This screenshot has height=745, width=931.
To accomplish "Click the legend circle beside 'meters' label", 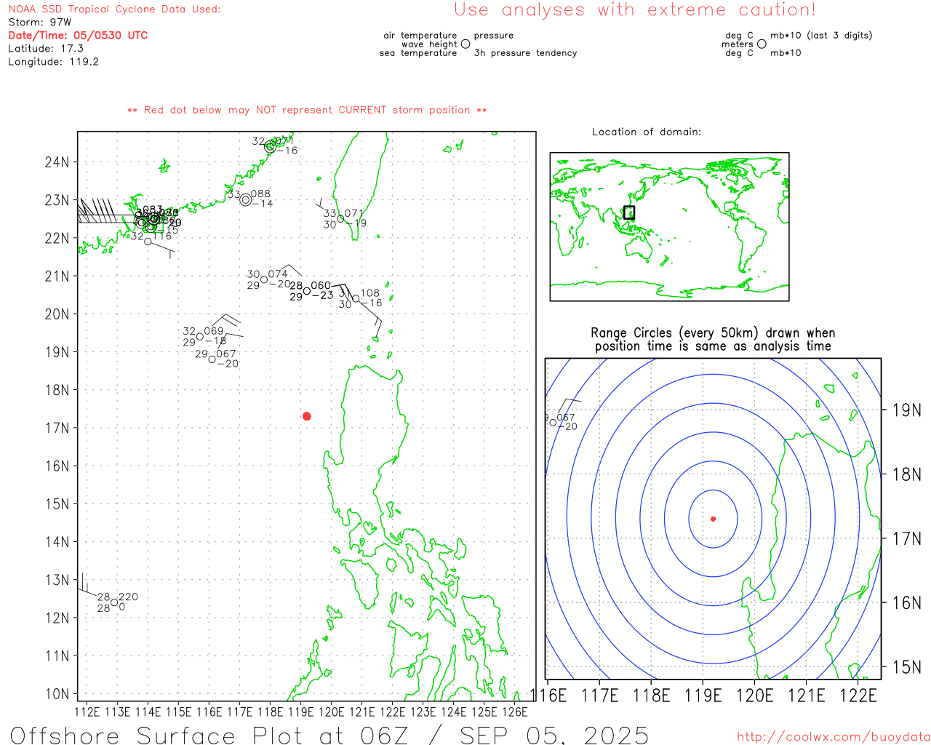I will [762, 44].
